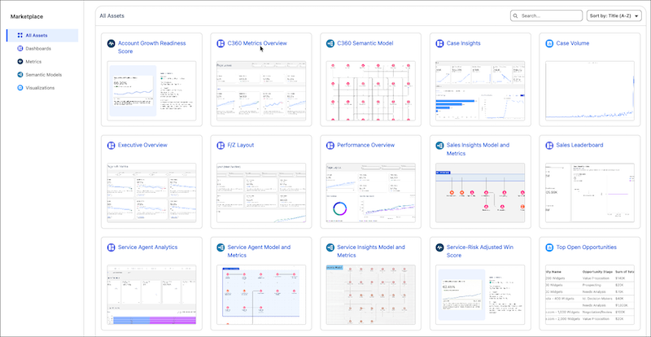651x337 pixels.
Task: Click the C360 Semantic Model preview thumbnail
Action: pyautogui.click(x=371, y=91)
